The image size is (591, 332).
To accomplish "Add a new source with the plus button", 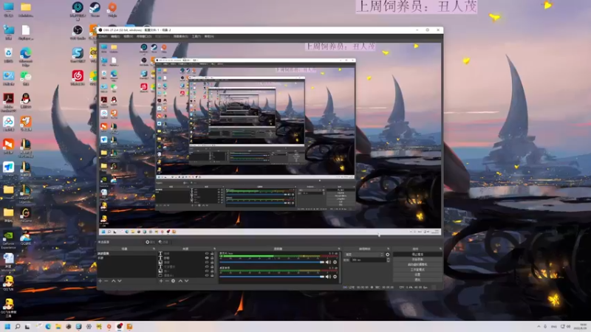I will 161,281.
